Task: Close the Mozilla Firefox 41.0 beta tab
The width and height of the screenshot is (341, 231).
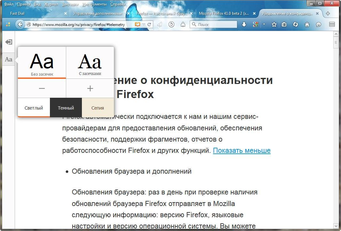Action: (254, 13)
